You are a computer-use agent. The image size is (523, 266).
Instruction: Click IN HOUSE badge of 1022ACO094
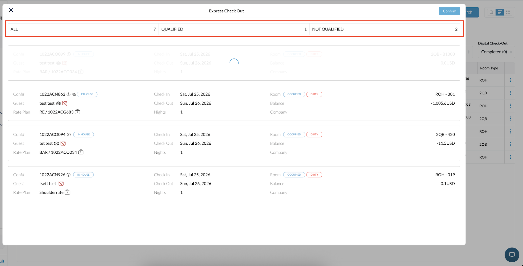(83, 135)
